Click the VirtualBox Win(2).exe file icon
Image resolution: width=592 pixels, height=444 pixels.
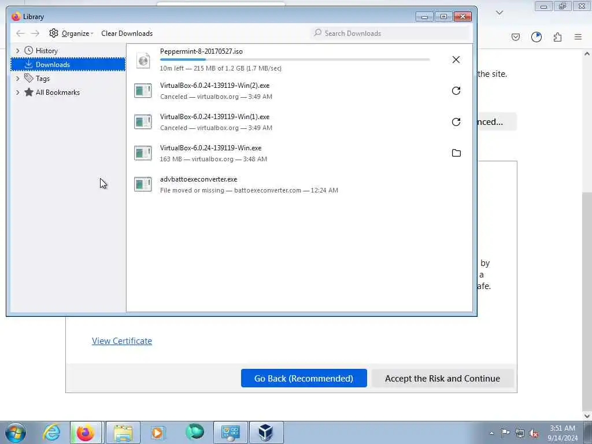tap(143, 91)
